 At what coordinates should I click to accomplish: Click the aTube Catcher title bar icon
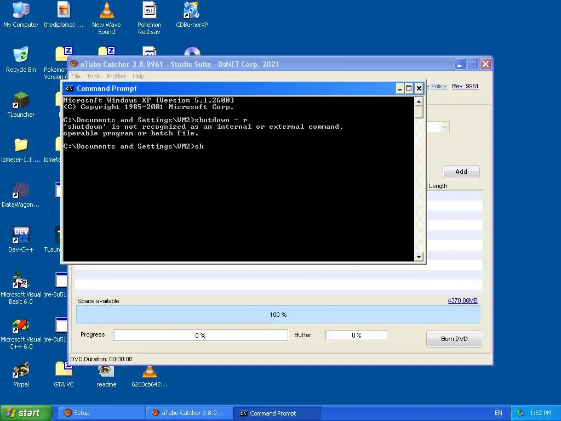74,64
